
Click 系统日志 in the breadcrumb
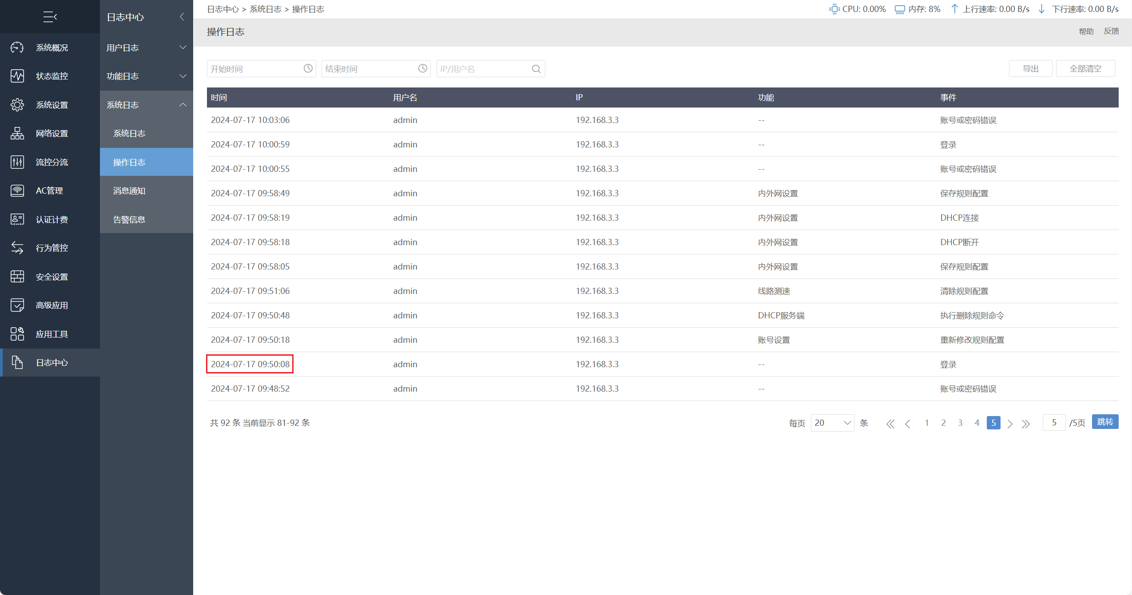click(x=266, y=9)
